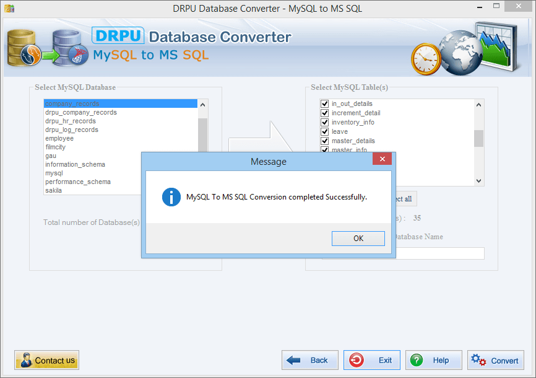This screenshot has width=536, height=378.
Task: Click table list scroll up arrow
Action: (x=478, y=105)
